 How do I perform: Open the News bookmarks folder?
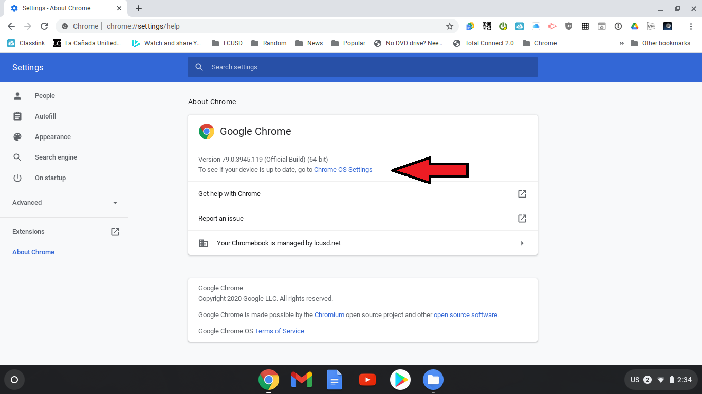click(x=309, y=43)
